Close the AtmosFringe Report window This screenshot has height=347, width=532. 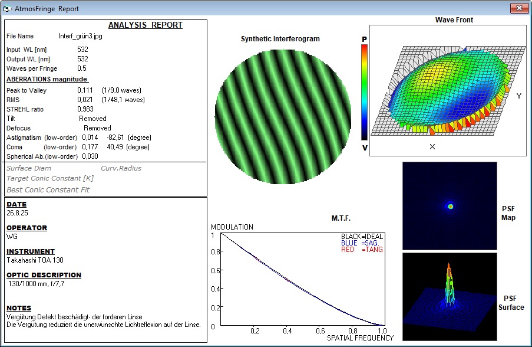coord(519,8)
